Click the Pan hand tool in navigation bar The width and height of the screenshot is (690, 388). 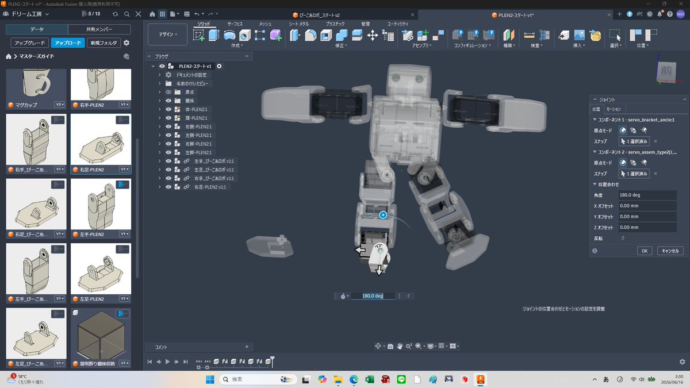tap(400, 346)
